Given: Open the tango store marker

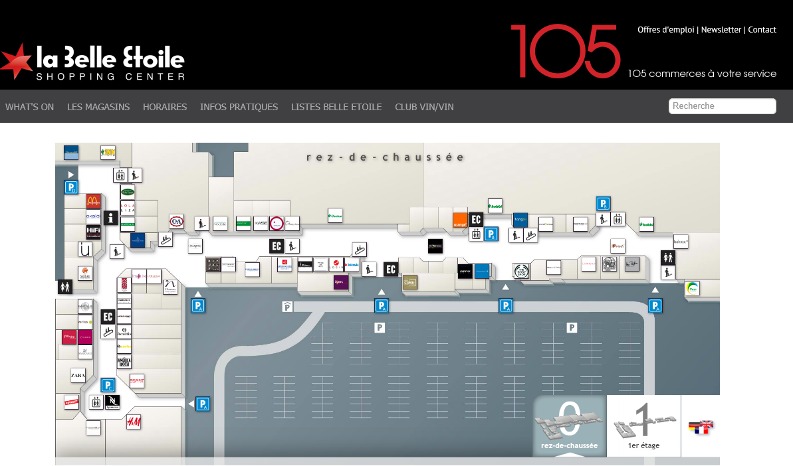Looking at the screenshot, I should point(520,220).
